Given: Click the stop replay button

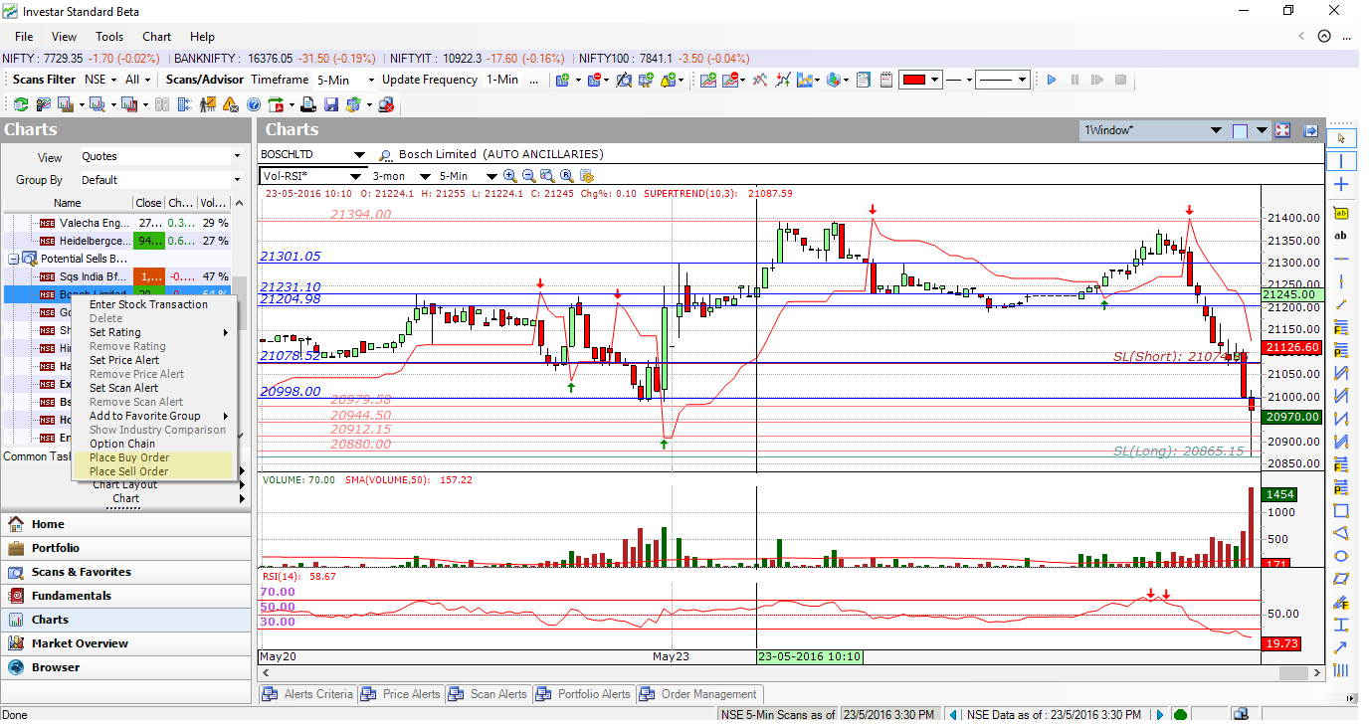Looking at the screenshot, I should 1120,80.
